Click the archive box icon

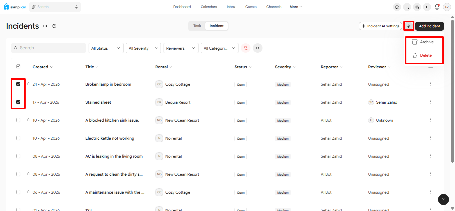tap(415, 42)
